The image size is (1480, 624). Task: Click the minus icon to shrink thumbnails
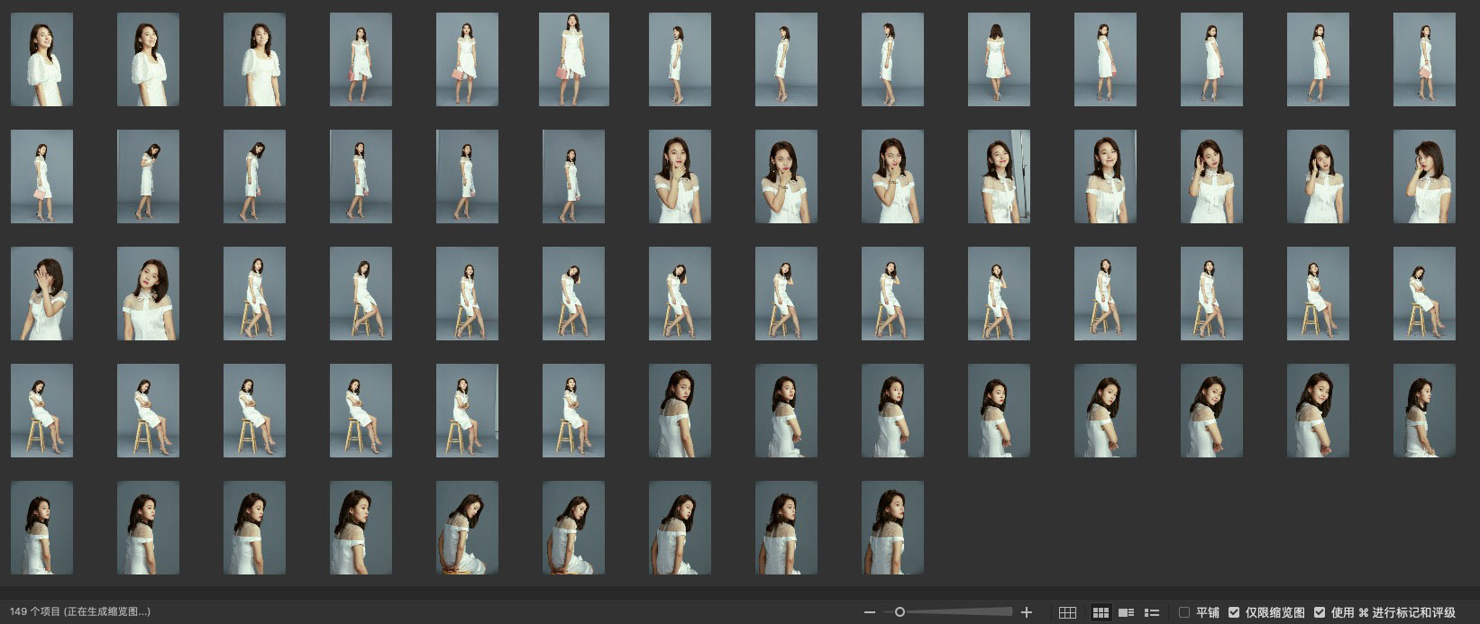point(869,612)
